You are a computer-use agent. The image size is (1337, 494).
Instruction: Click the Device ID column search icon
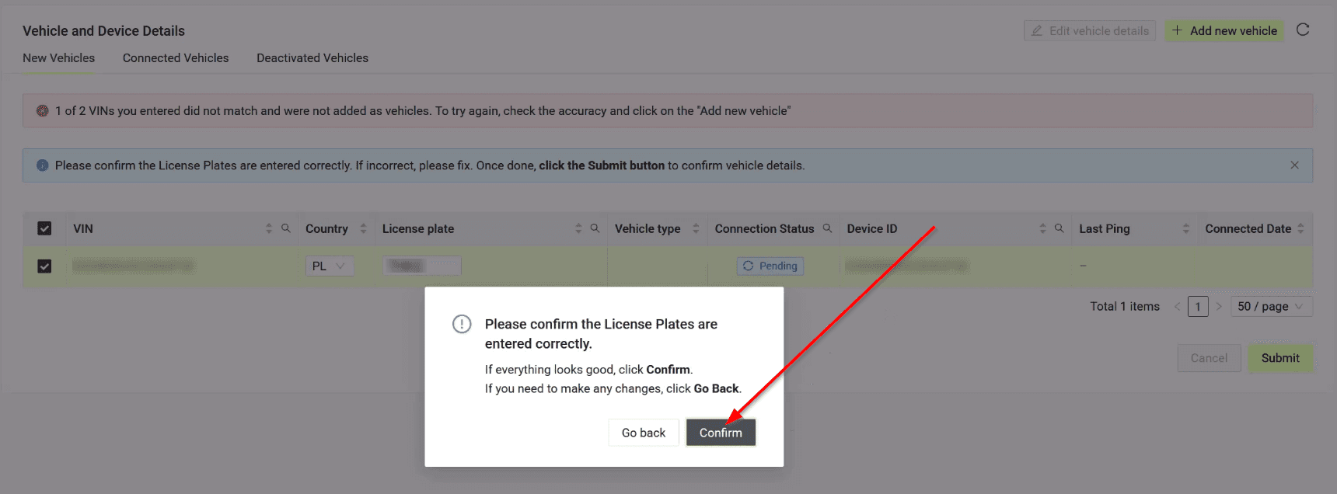click(x=1059, y=228)
